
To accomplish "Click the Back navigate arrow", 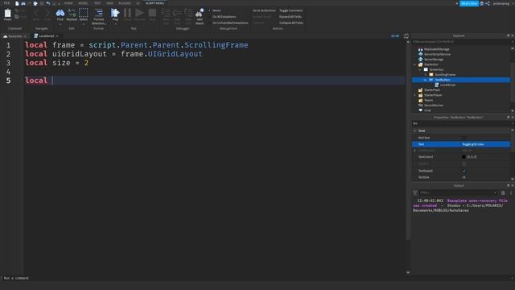I will pyautogui.click(x=36, y=14).
